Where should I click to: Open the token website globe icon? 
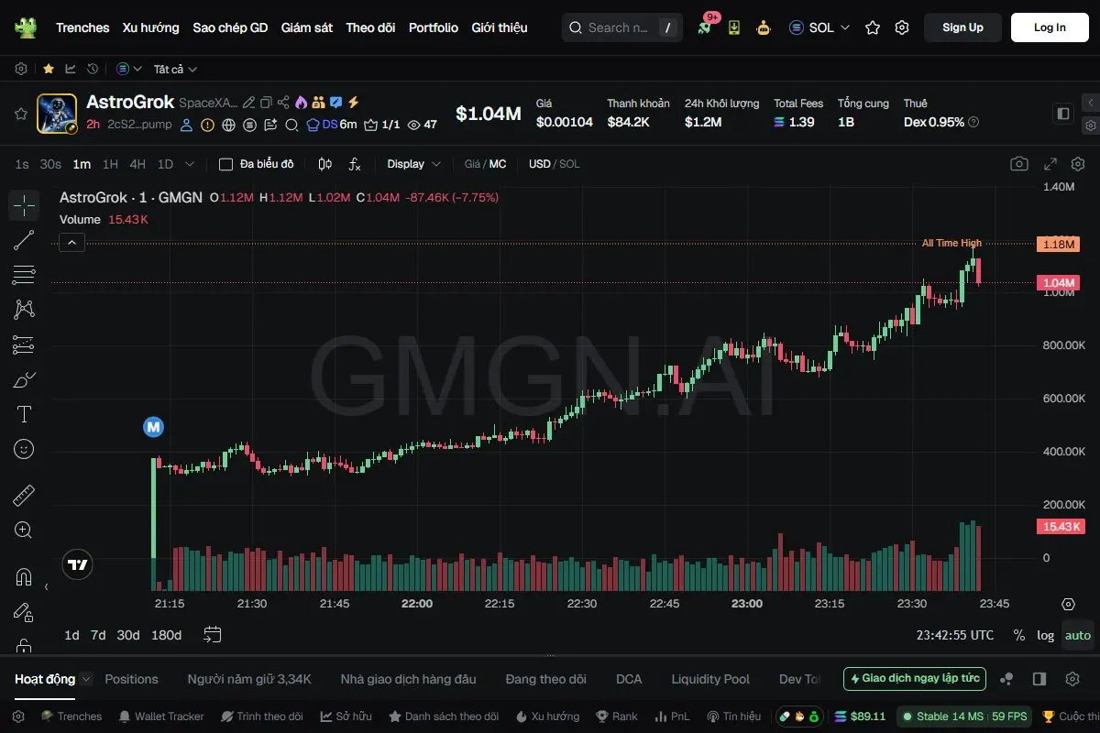coord(228,125)
